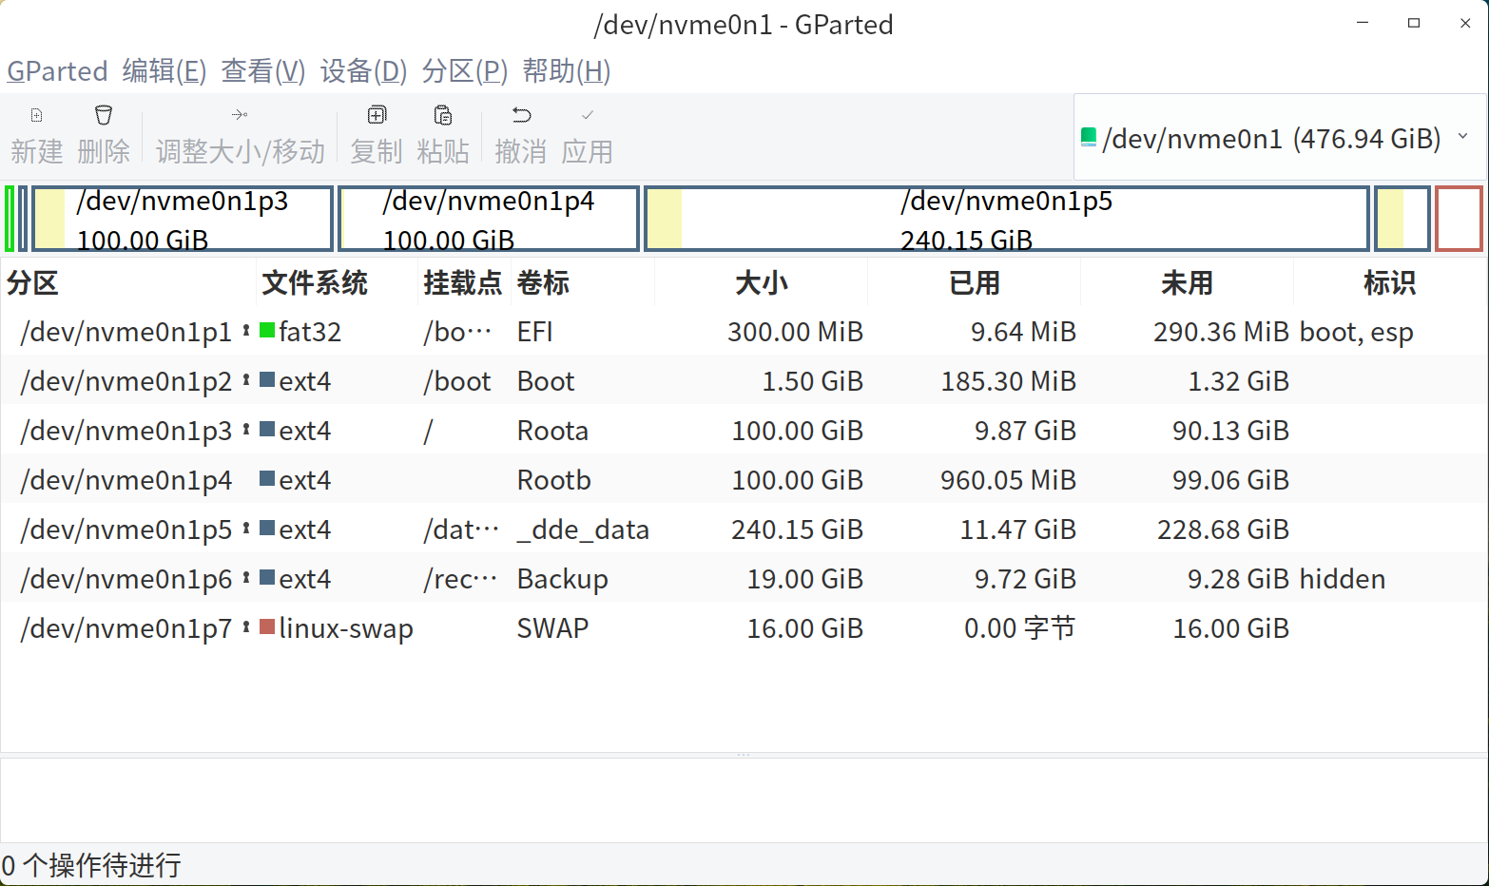
Task: Click the 粘贴 (paste partition) toolbar icon
Action: pos(443,115)
